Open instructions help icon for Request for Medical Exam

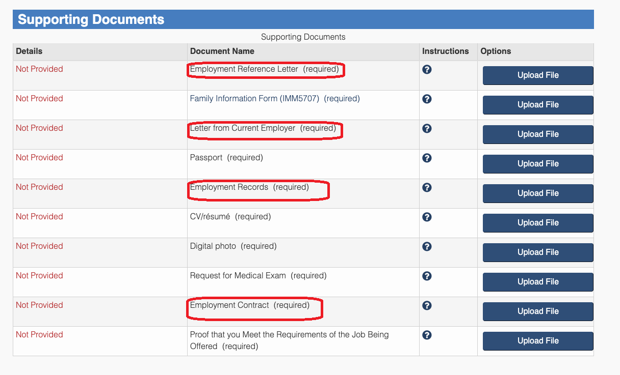(x=427, y=276)
